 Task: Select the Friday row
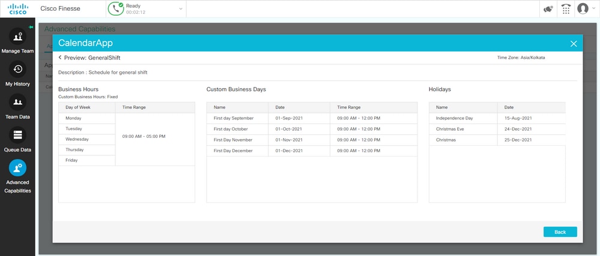87,161
